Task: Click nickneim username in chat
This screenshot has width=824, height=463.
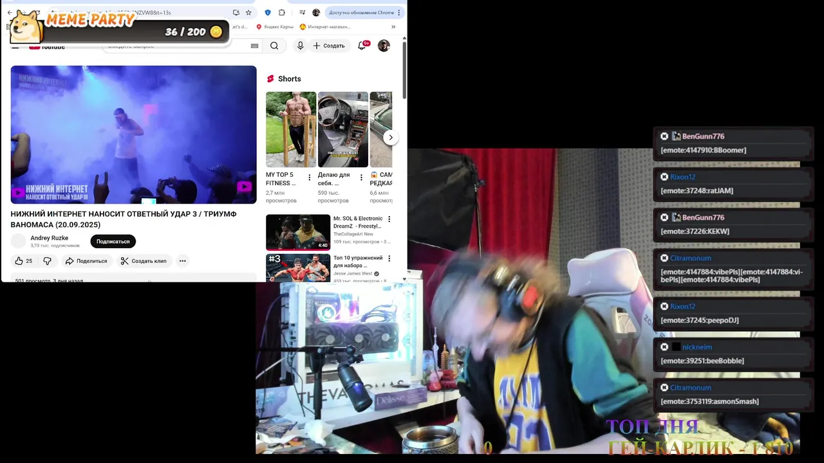Action: click(x=697, y=347)
